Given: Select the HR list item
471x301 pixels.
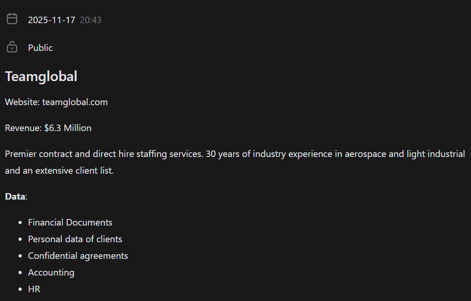Looking at the screenshot, I should (34, 289).
